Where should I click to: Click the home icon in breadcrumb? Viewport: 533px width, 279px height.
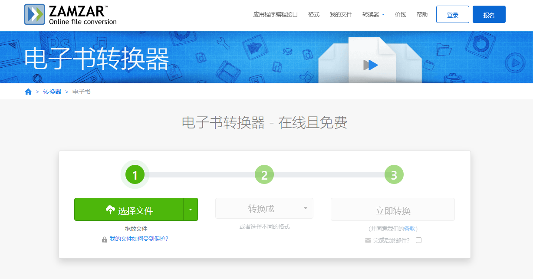28,92
